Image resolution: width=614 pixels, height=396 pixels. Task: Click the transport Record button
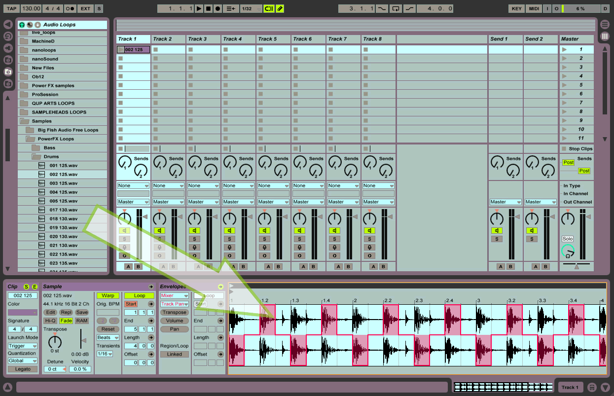(x=217, y=8)
